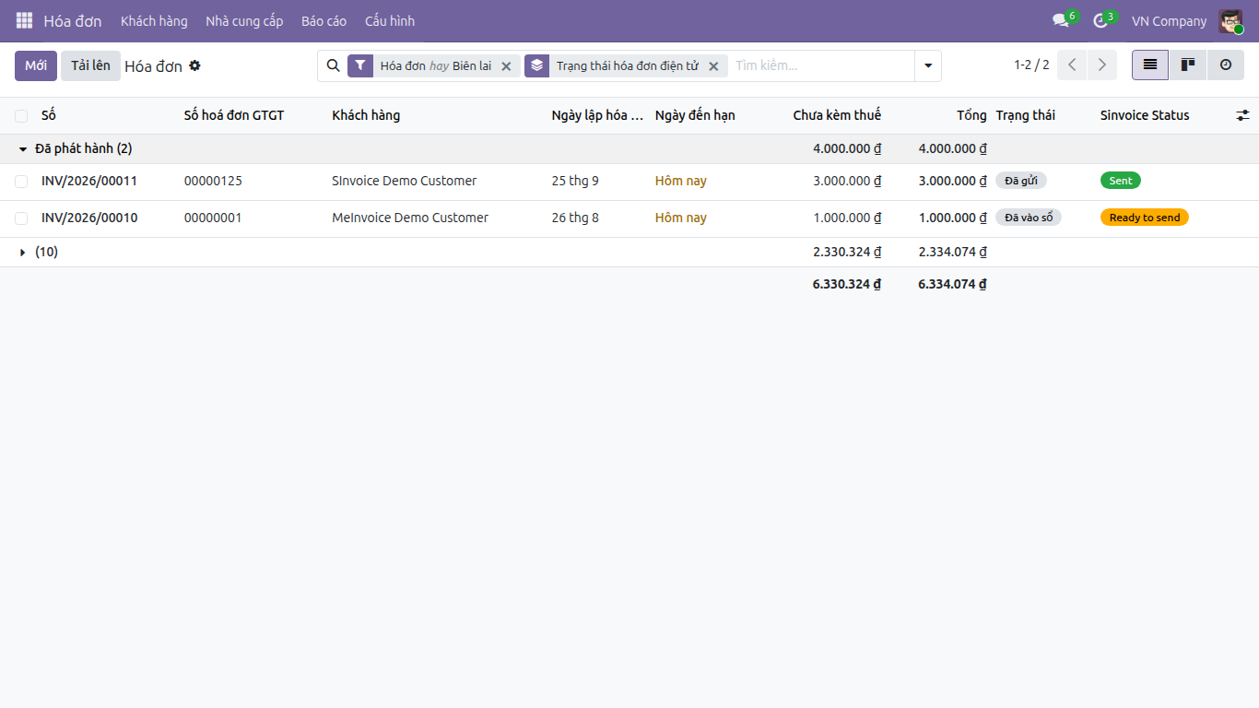Check the INV/2026/00011 row checkbox
Screen dimensions: 1259x708
point(21,182)
